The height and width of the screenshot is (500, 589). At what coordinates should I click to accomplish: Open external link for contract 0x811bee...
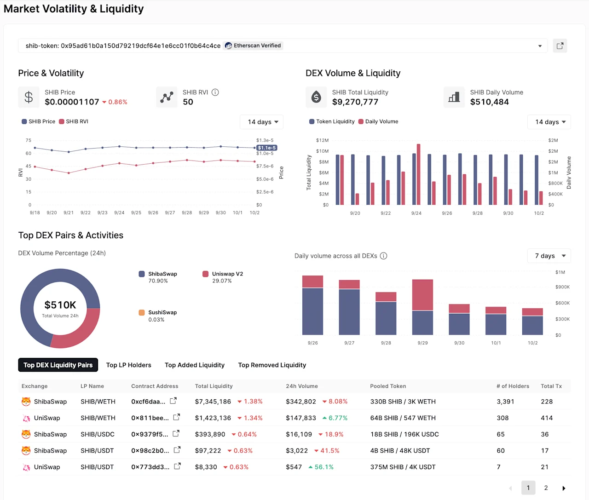click(x=176, y=417)
